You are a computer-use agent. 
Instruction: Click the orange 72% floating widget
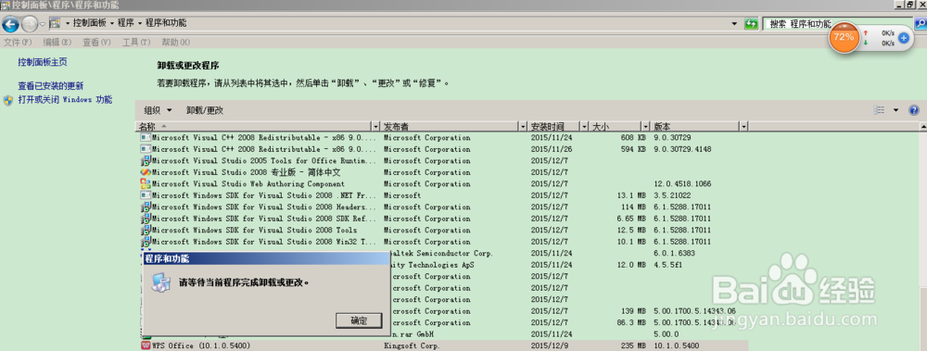tap(844, 37)
